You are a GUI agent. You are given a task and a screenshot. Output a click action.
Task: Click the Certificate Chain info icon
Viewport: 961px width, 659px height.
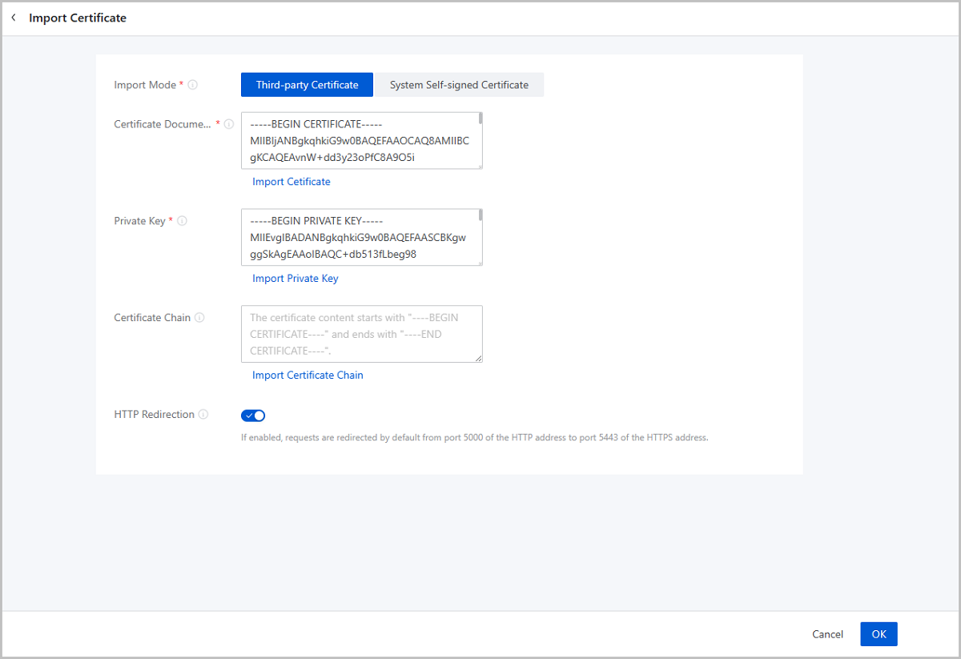coord(199,318)
